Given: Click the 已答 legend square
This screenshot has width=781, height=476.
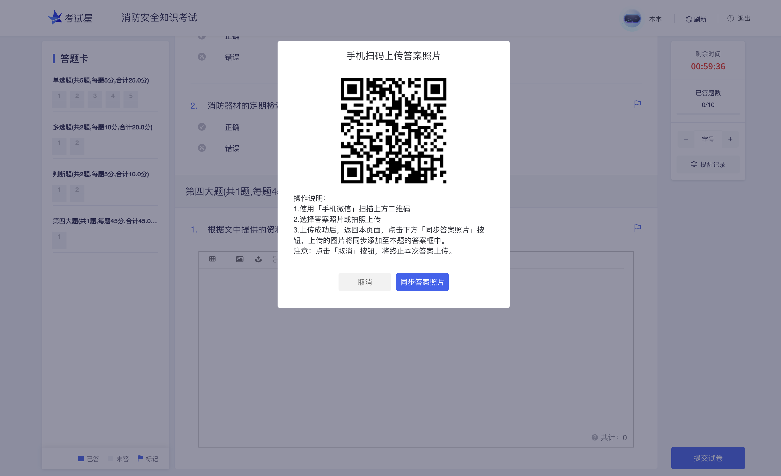Looking at the screenshot, I should pyautogui.click(x=81, y=459).
